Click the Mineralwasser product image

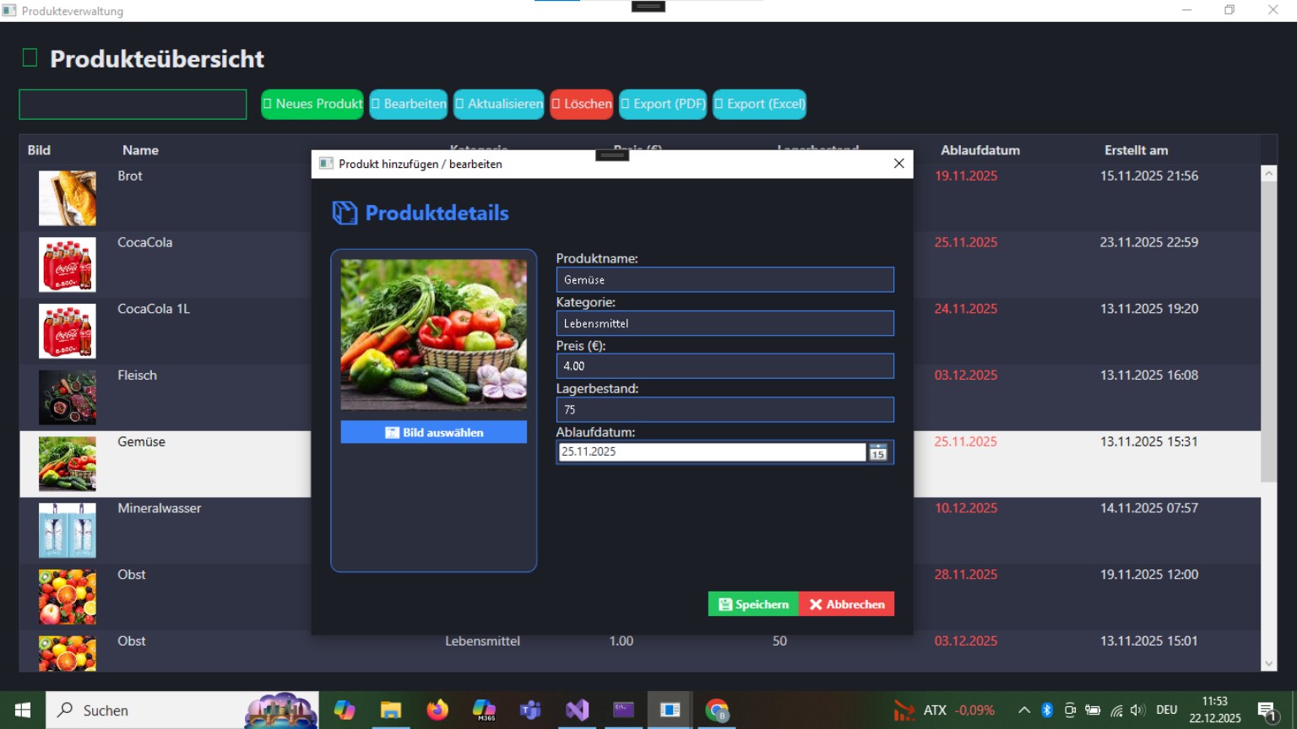68,531
